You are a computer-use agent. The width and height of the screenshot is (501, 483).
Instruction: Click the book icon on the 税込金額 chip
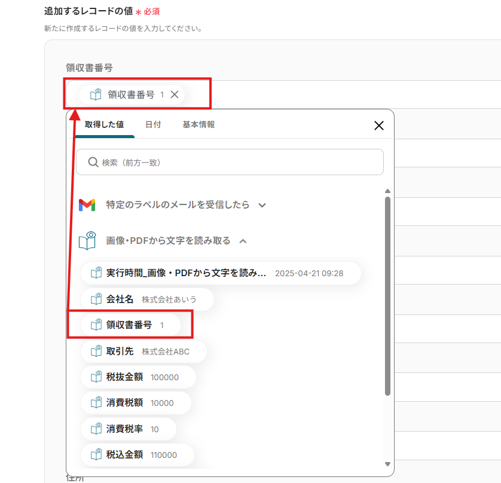click(96, 454)
